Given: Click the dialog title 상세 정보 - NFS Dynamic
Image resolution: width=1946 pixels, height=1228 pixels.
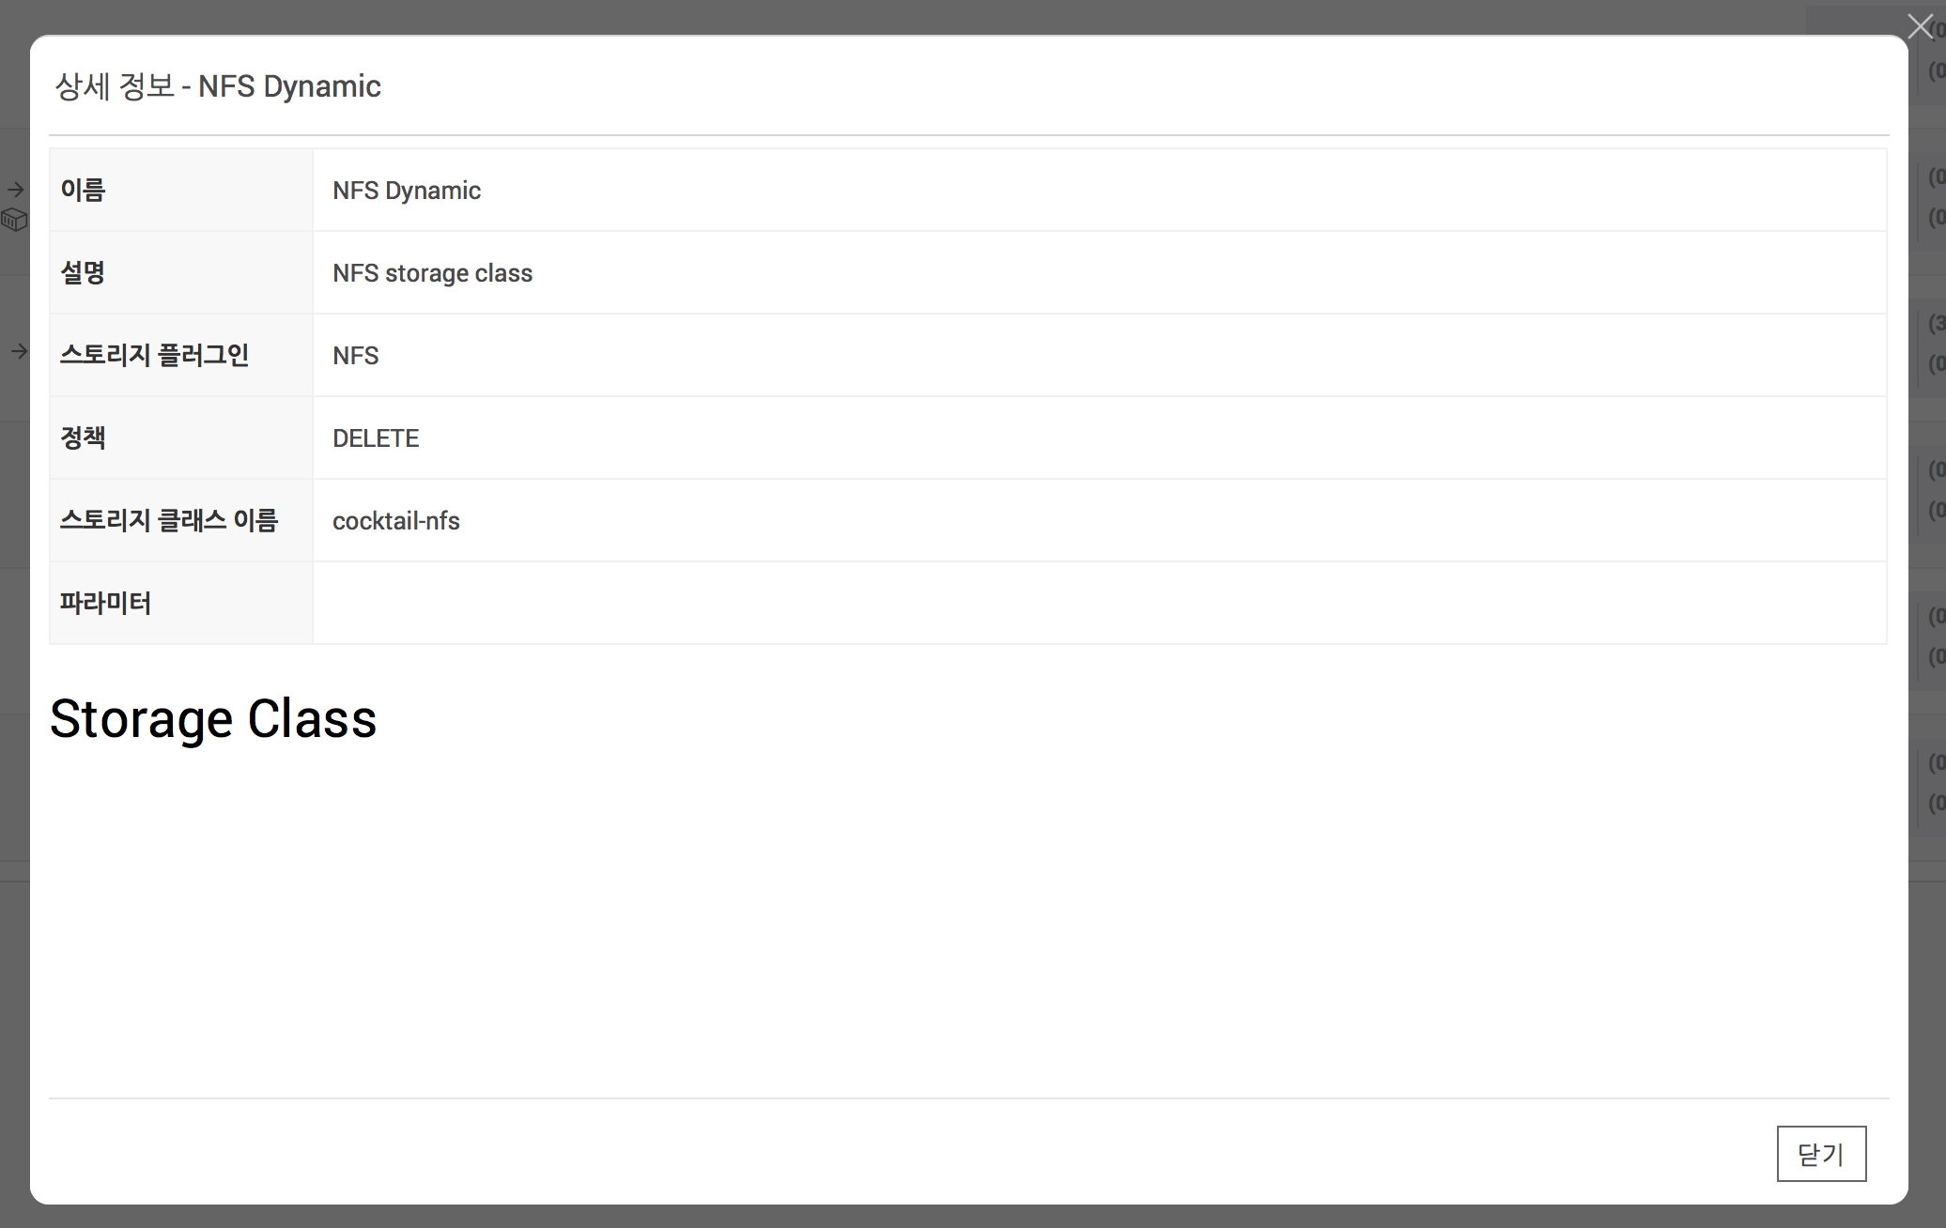Looking at the screenshot, I should [x=218, y=86].
